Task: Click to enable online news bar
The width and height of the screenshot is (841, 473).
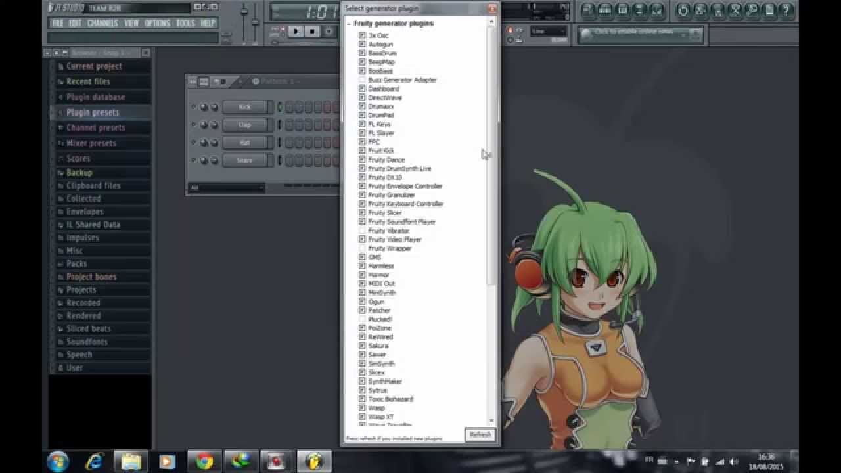Action: point(640,34)
